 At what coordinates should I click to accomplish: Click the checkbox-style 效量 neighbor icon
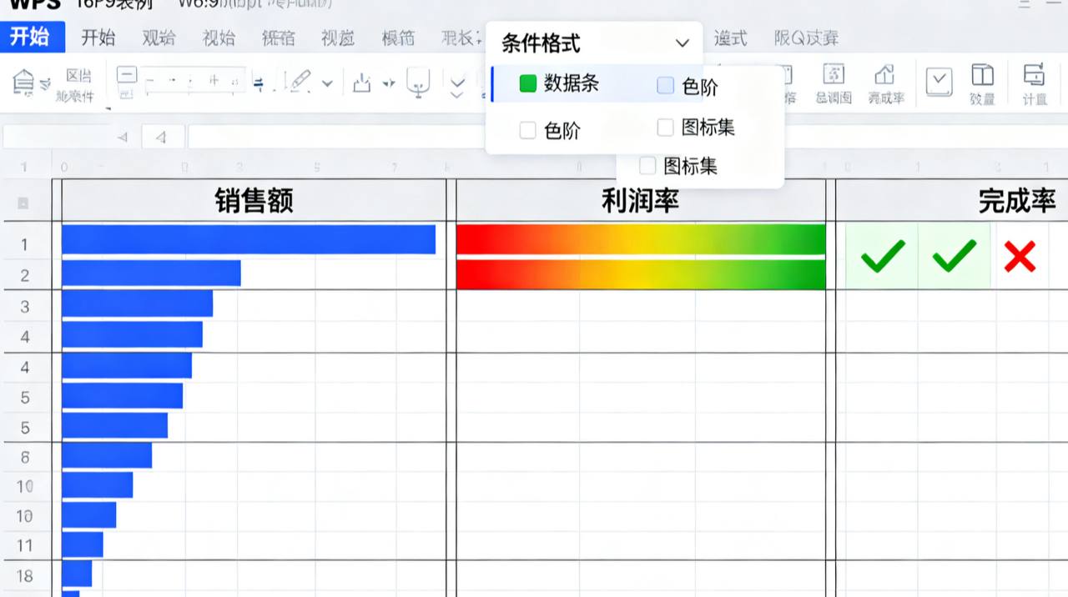[x=938, y=81]
